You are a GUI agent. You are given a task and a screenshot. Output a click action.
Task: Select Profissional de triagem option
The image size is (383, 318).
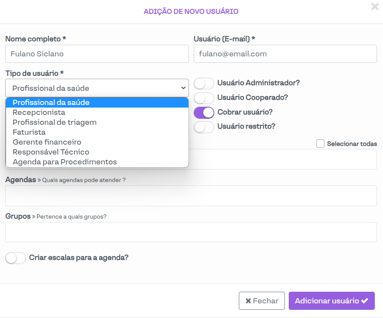coord(55,122)
